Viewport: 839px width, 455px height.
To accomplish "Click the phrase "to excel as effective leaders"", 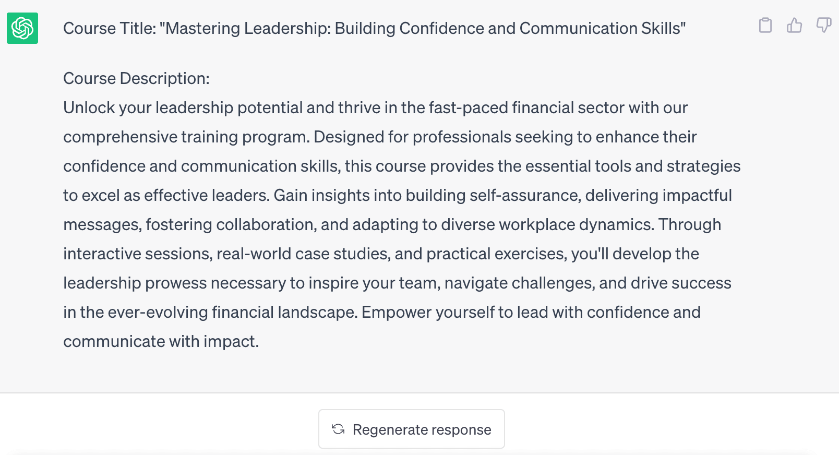I will coord(166,195).
